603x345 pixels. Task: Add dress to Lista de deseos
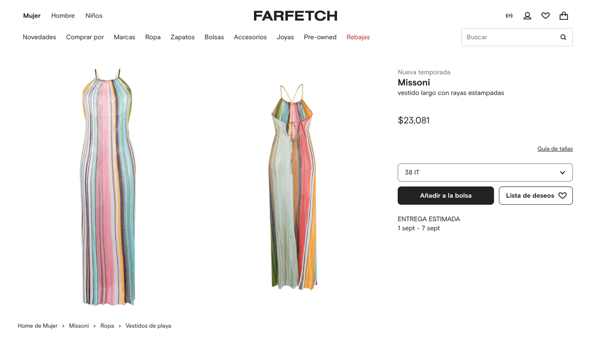click(x=536, y=195)
